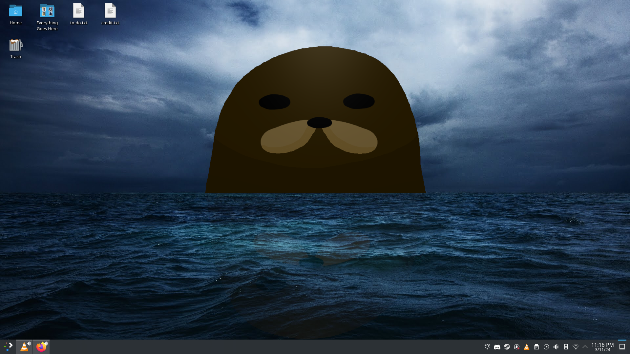Open the notifications bell in the tray
This screenshot has height=354, width=630.
[x=487, y=347]
